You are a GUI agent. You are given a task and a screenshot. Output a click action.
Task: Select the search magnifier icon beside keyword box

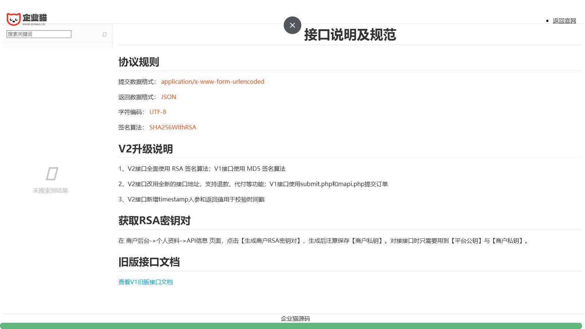pyautogui.click(x=105, y=34)
